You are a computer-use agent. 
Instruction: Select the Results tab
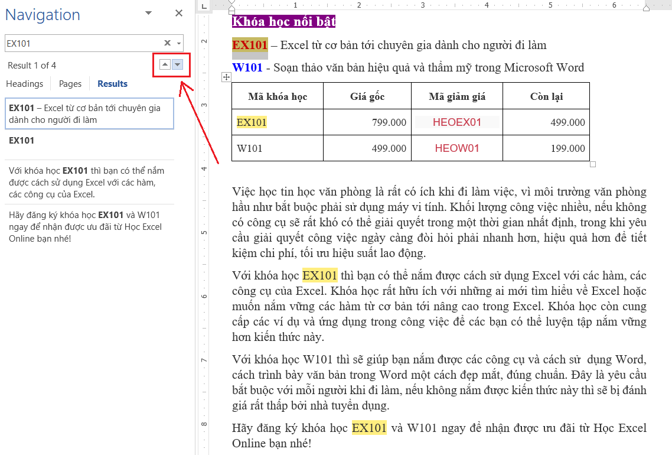[112, 84]
